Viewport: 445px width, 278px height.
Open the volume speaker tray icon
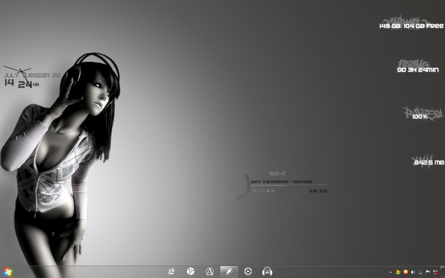click(x=413, y=272)
